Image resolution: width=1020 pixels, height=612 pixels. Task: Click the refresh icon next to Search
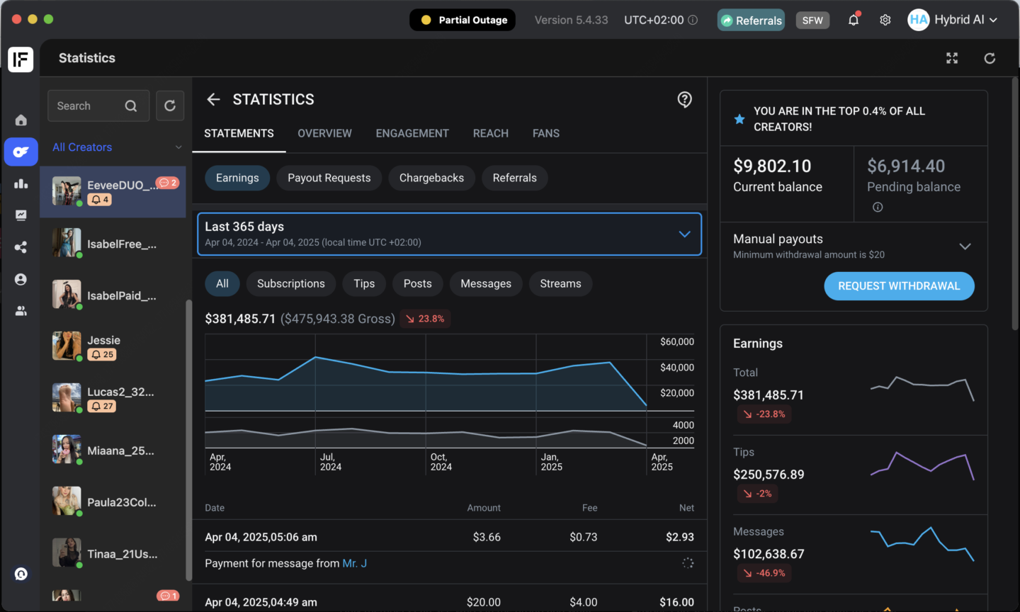(170, 106)
